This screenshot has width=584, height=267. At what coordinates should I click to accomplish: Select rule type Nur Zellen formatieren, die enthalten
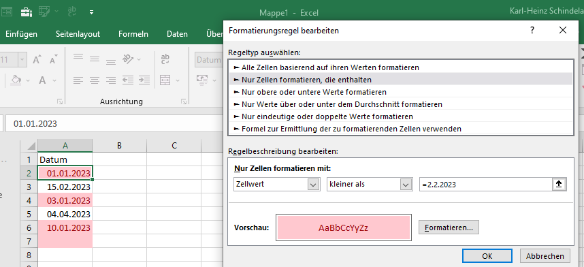(x=401, y=80)
